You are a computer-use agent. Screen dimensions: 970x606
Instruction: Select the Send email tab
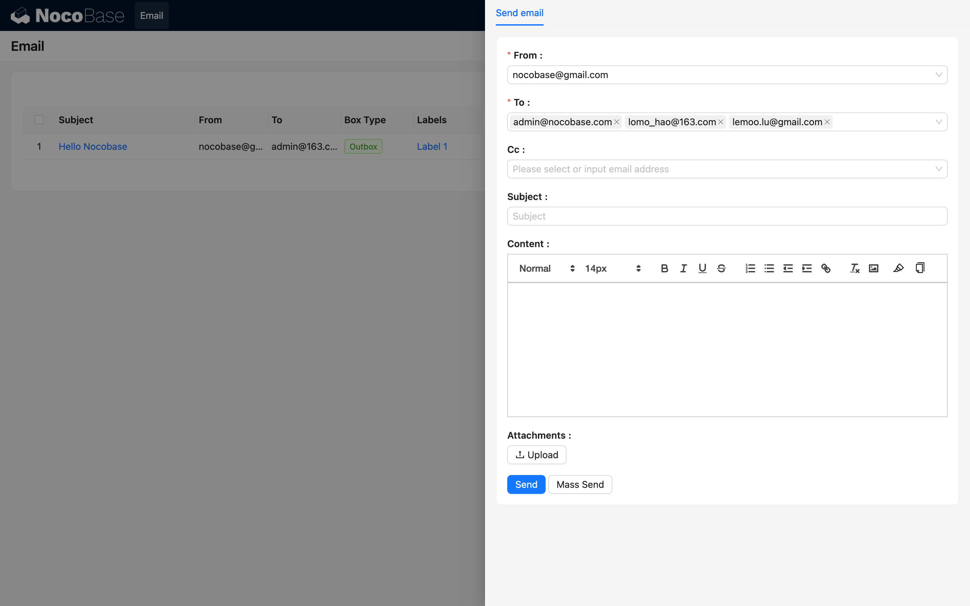519,13
